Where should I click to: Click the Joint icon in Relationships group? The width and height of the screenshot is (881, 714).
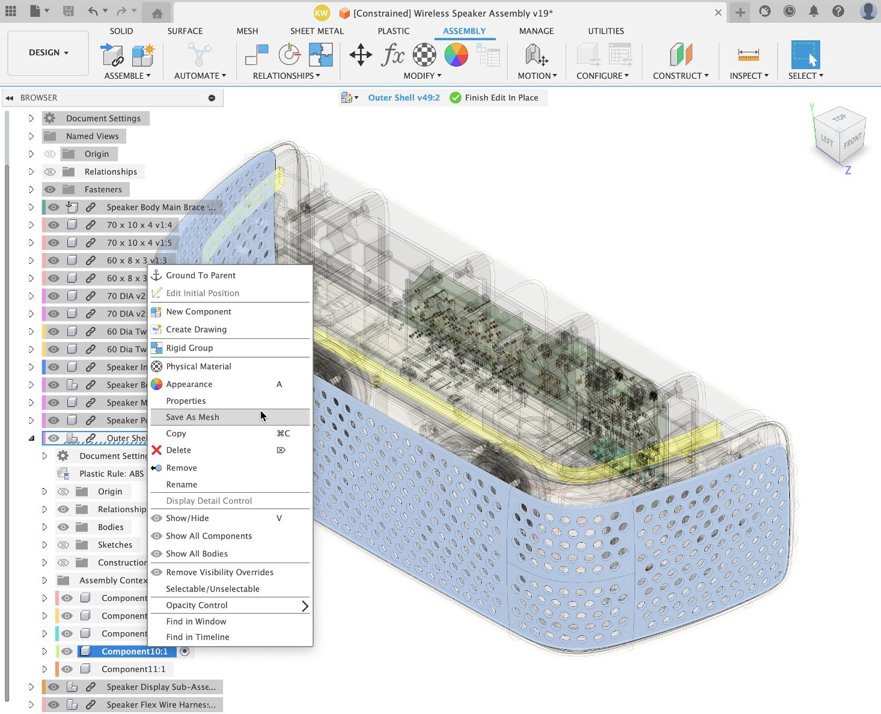pos(257,55)
